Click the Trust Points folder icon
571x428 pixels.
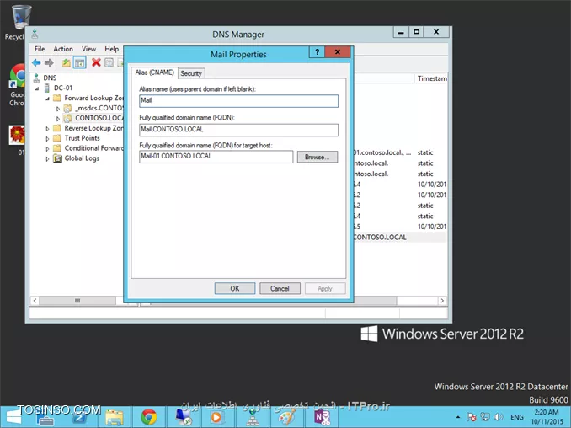pos(56,138)
